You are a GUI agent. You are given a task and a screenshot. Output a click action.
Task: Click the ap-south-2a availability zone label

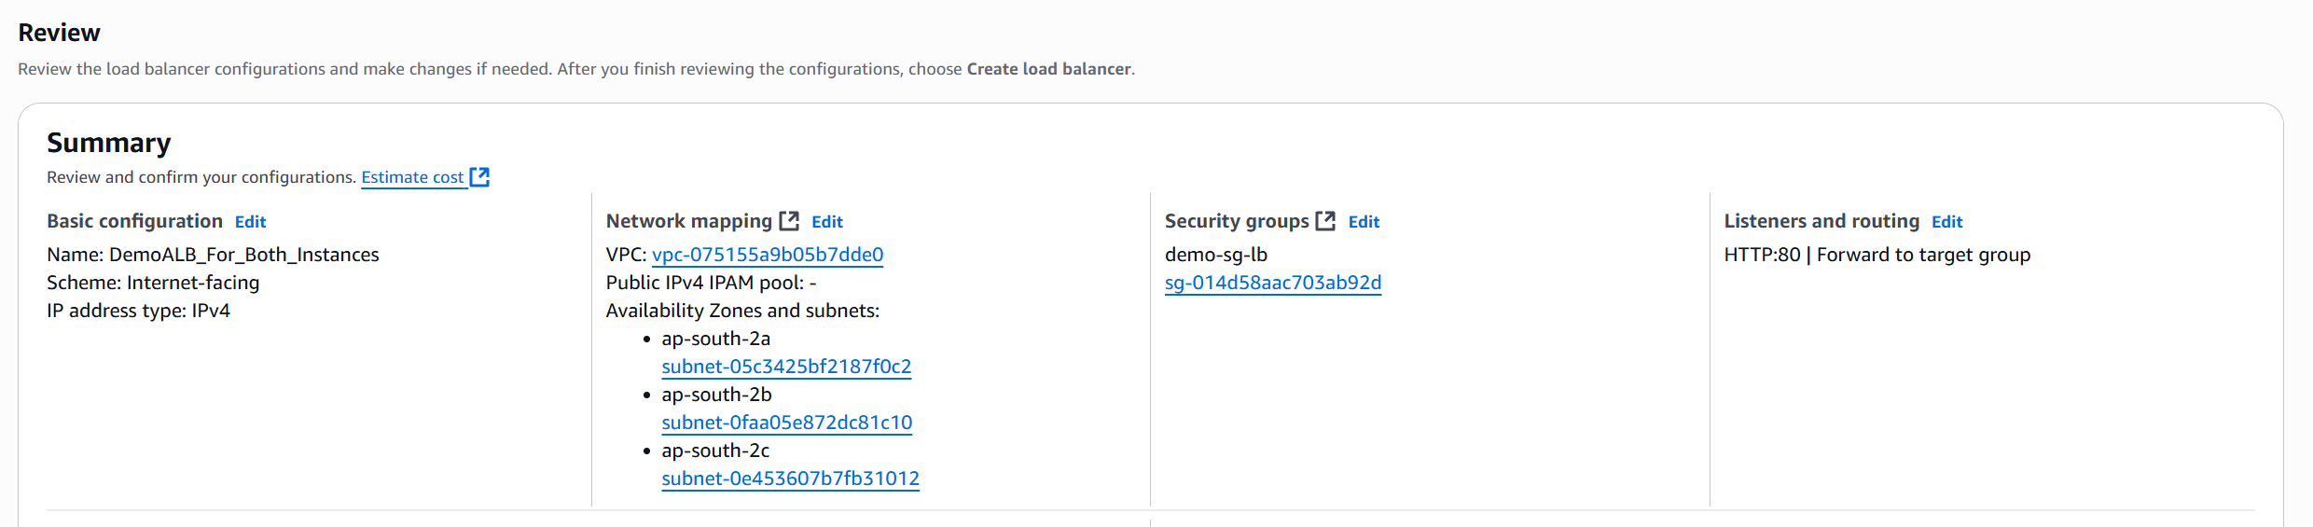(715, 339)
